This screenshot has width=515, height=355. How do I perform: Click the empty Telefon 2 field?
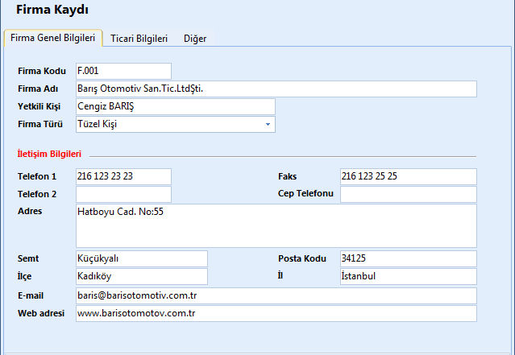point(123,194)
